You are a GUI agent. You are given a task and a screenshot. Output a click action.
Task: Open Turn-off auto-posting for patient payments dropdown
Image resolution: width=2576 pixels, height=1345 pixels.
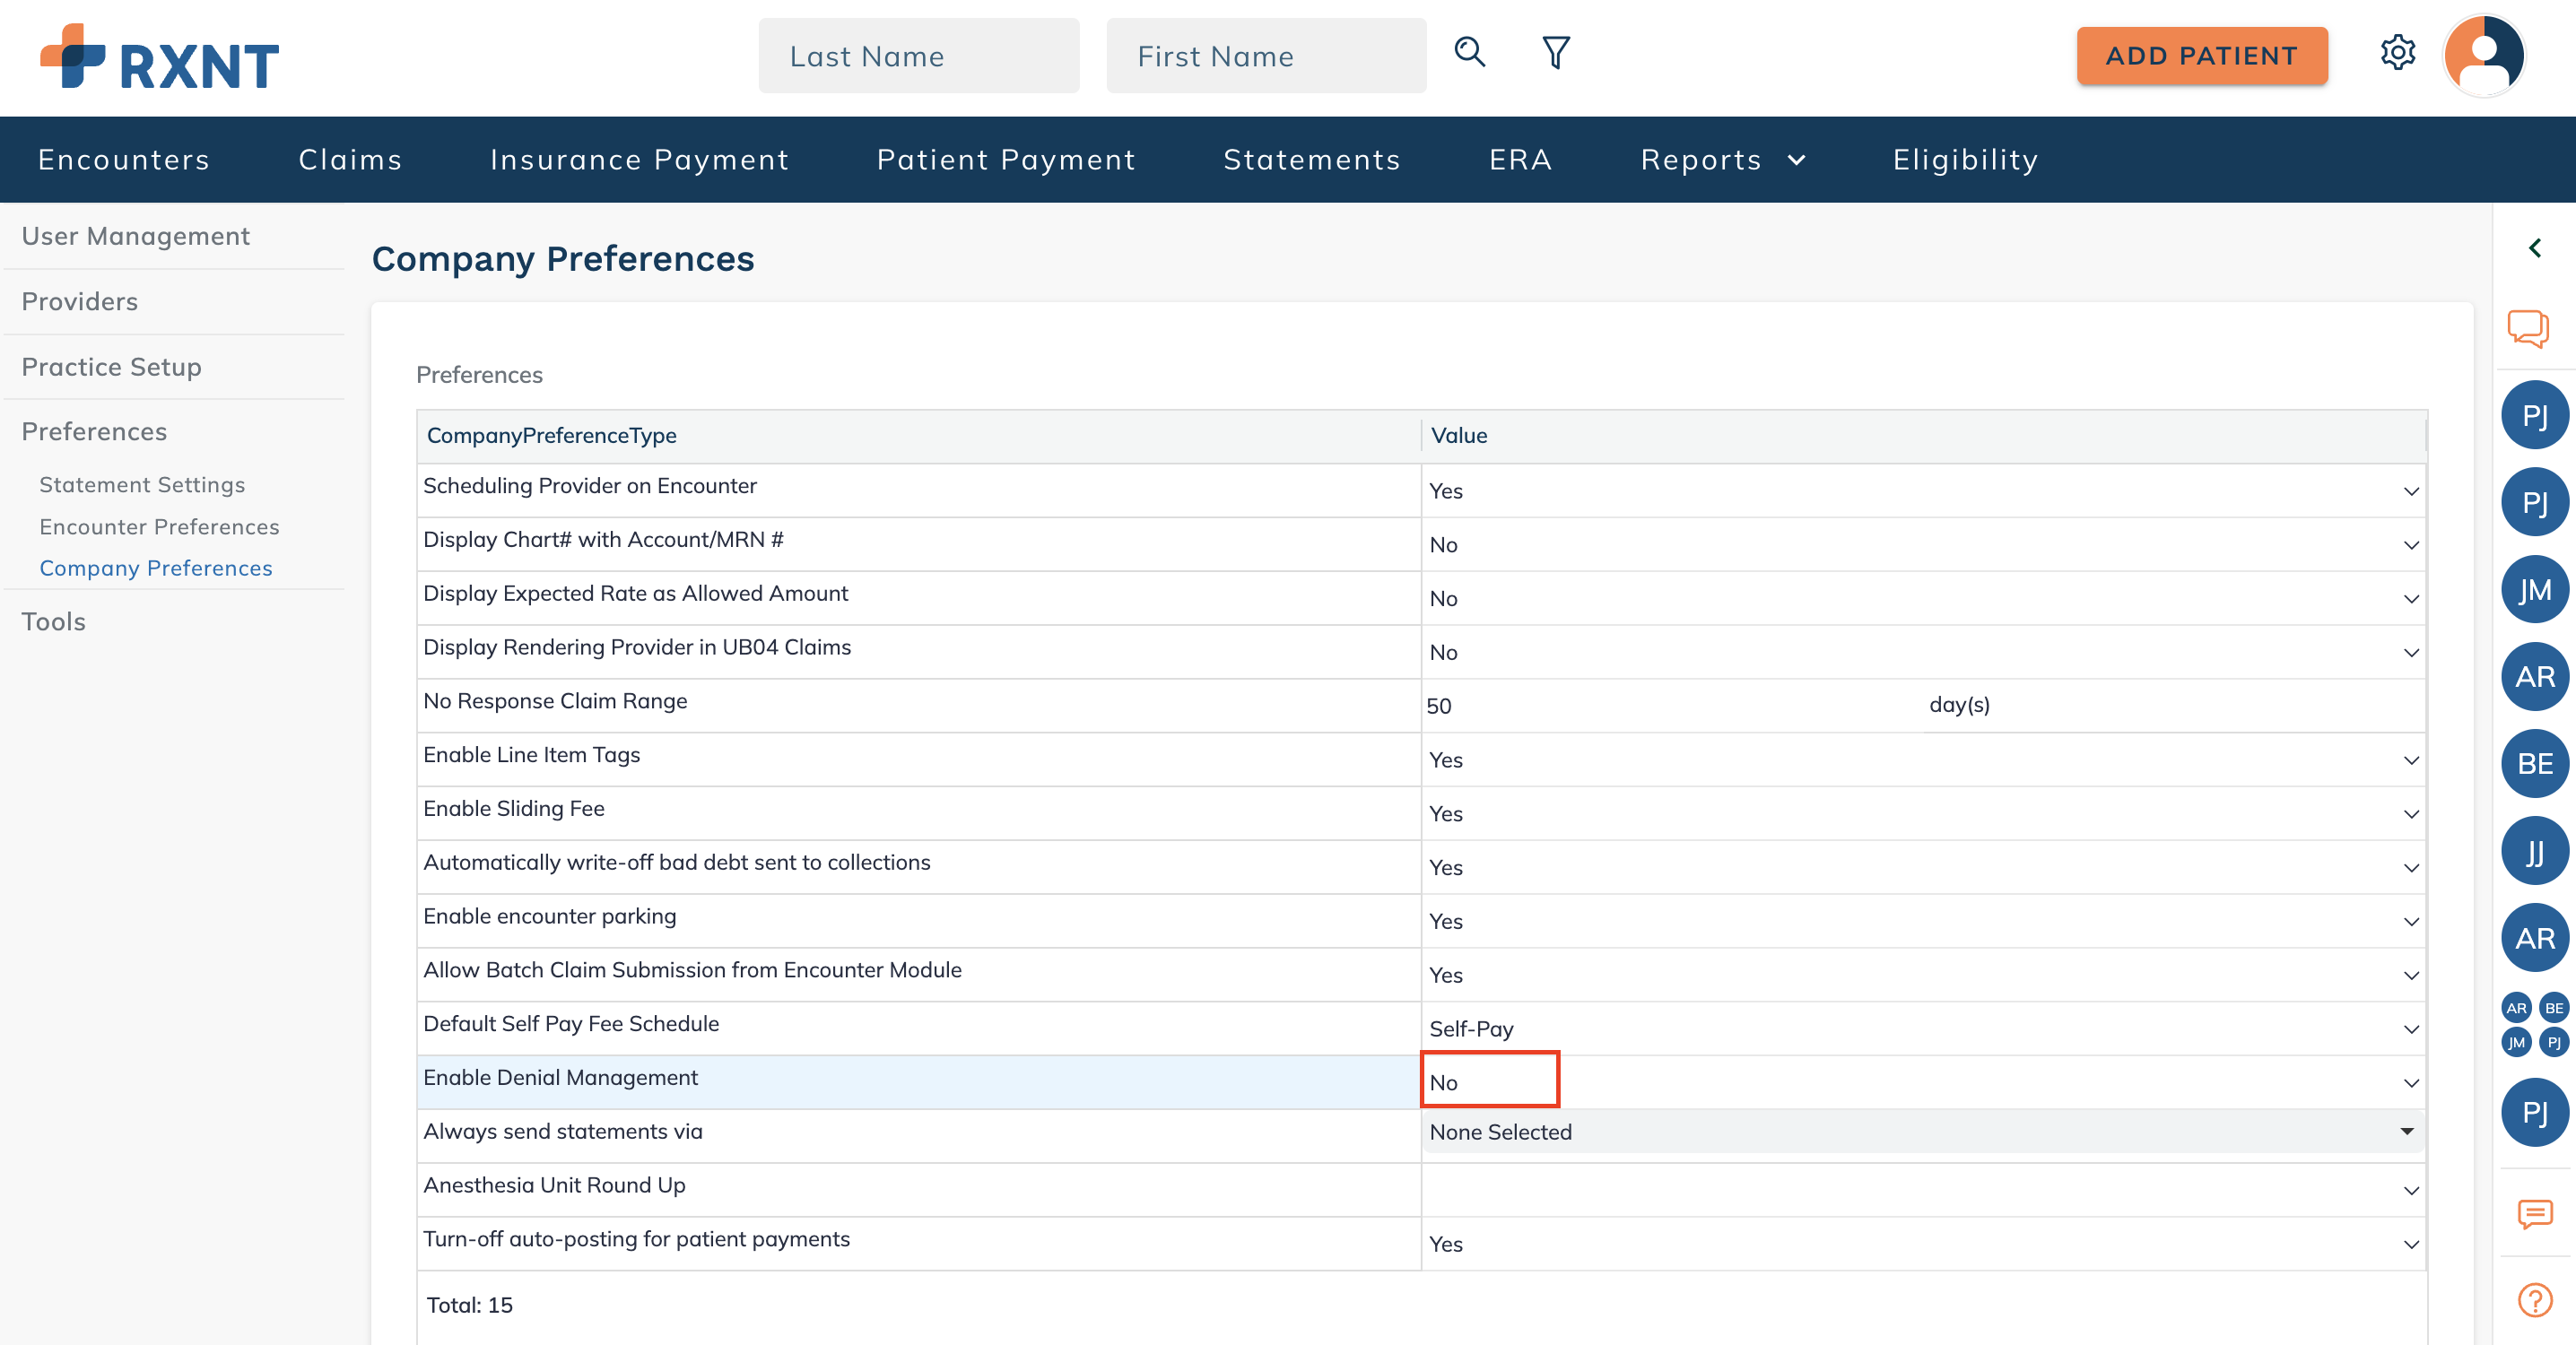(1923, 1244)
